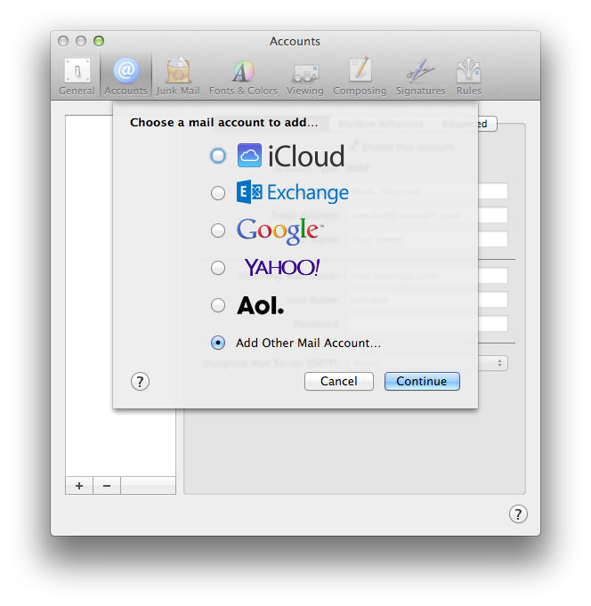Open Rules preferences
The image size is (591, 606).
468,76
